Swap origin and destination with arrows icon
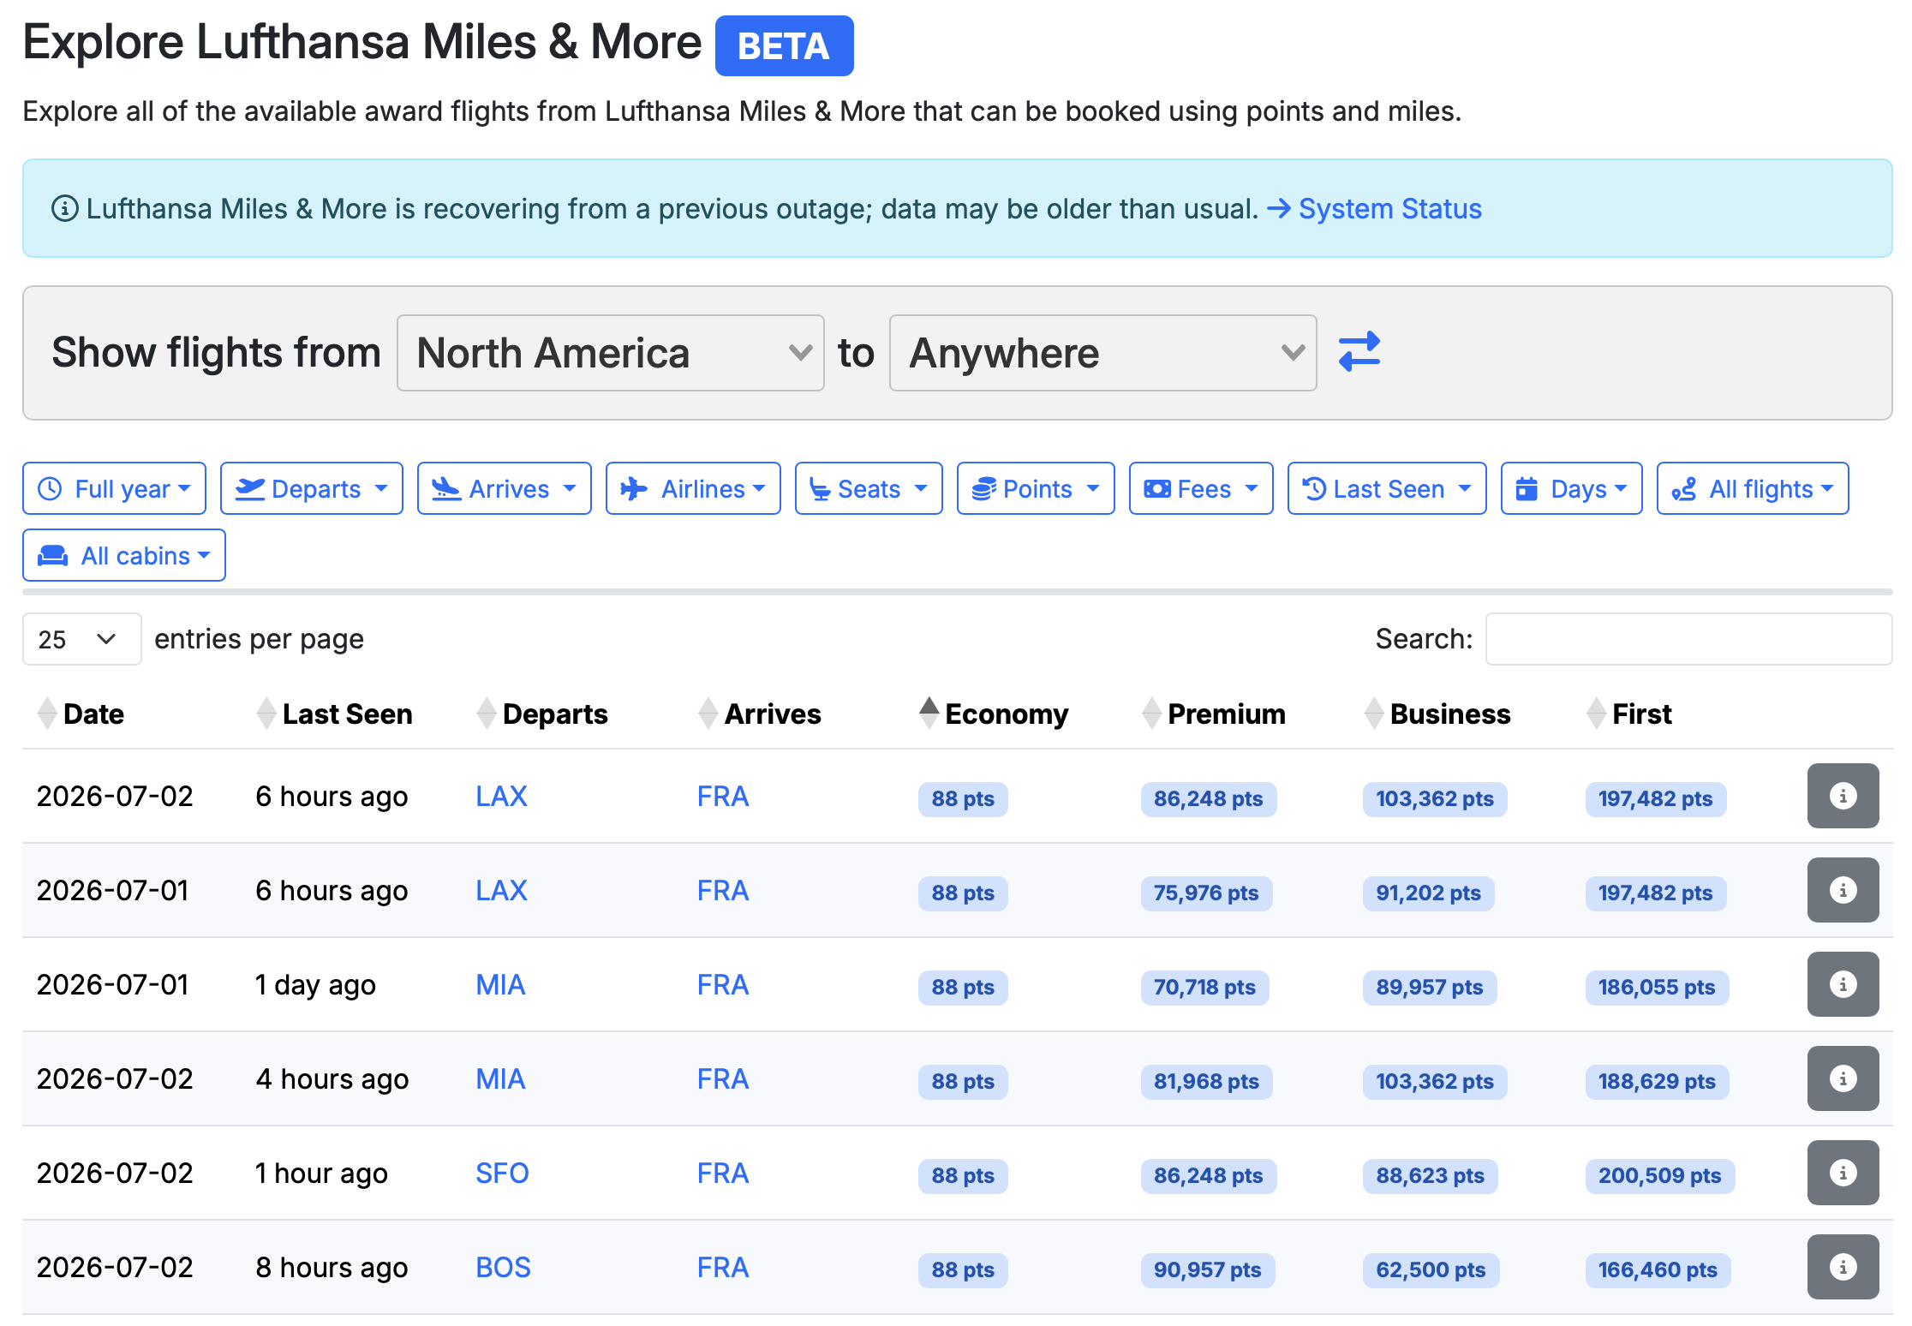The height and width of the screenshot is (1326, 1912). [1359, 352]
